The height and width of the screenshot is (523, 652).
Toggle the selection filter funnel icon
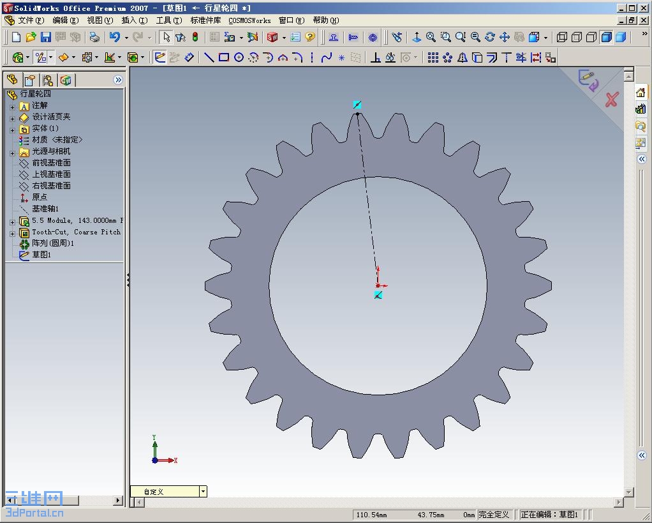tap(181, 37)
